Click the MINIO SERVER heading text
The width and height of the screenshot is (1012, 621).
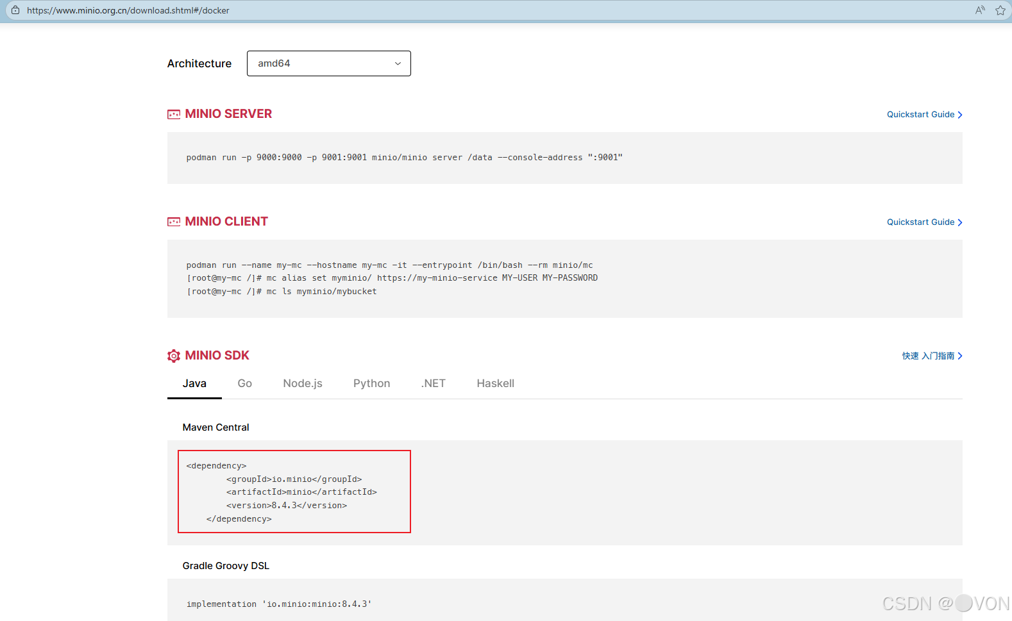point(228,114)
